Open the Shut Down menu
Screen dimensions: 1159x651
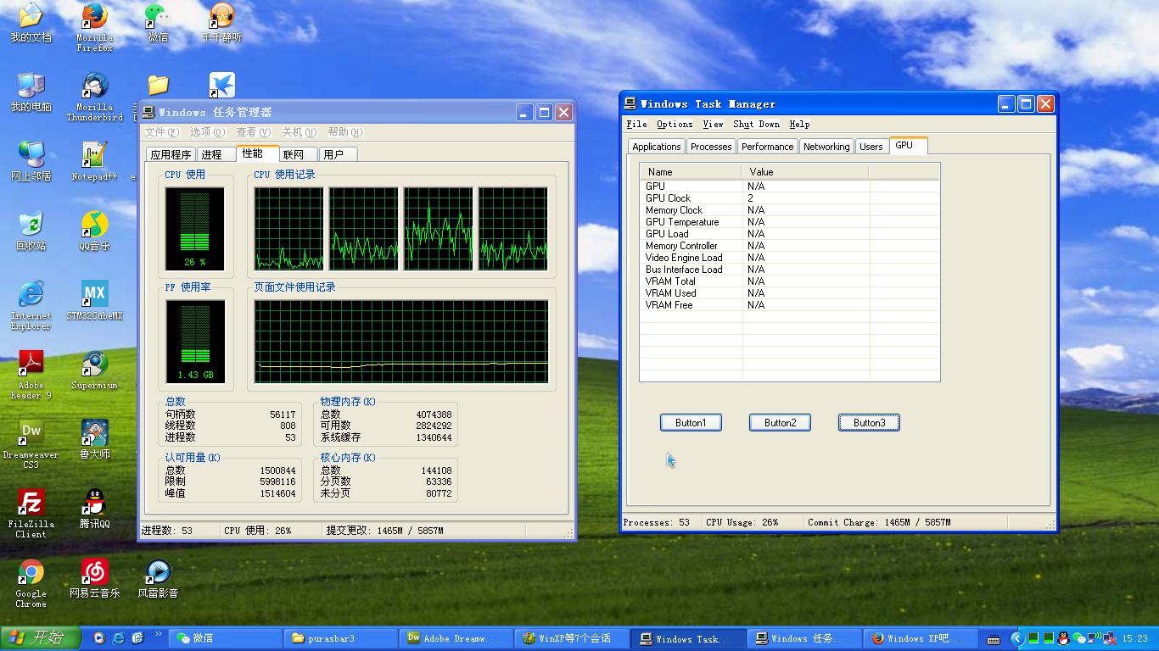756,124
